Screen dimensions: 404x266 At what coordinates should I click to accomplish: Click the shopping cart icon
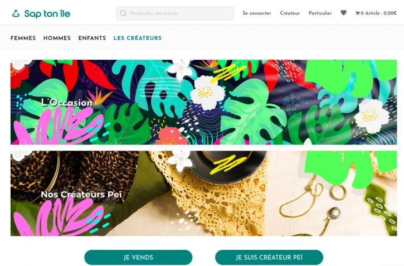coord(357,13)
